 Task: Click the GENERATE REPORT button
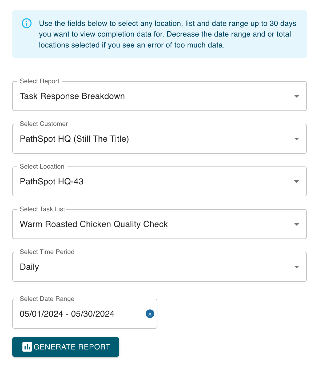(x=66, y=347)
